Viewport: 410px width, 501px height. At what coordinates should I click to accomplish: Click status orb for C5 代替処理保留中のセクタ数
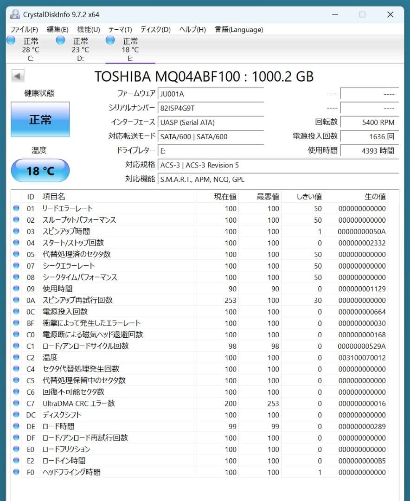[16, 380]
